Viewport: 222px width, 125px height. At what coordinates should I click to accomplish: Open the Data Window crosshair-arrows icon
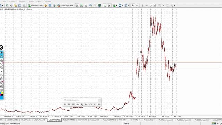point(11,6)
